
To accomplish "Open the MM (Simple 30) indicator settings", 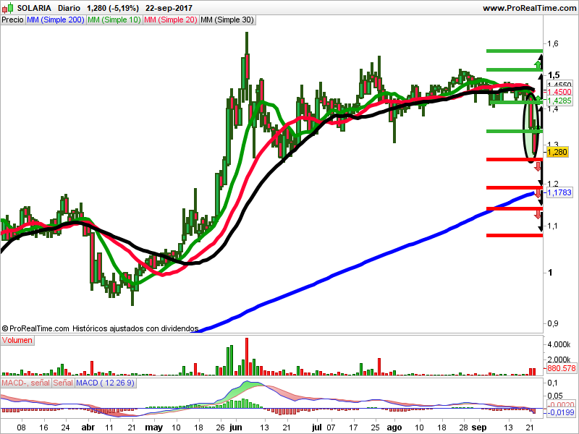I will [227, 20].
